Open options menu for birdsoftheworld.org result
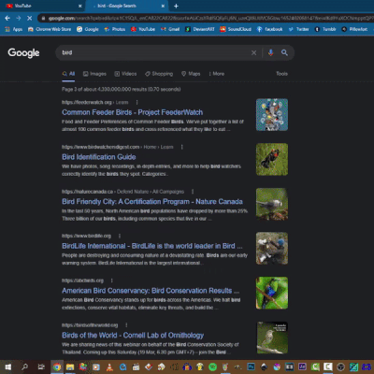Screen dimensions: 374x374 tap(126, 325)
